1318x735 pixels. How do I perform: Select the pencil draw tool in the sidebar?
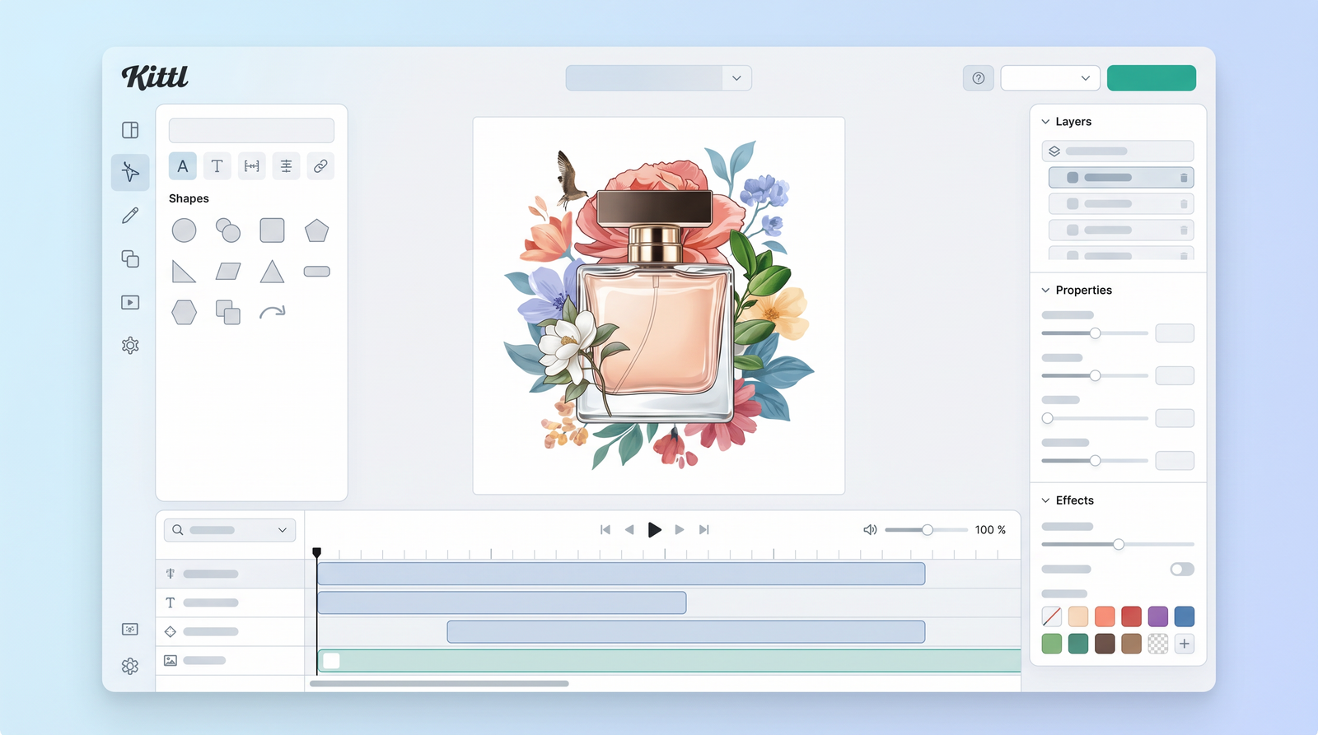point(130,216)
